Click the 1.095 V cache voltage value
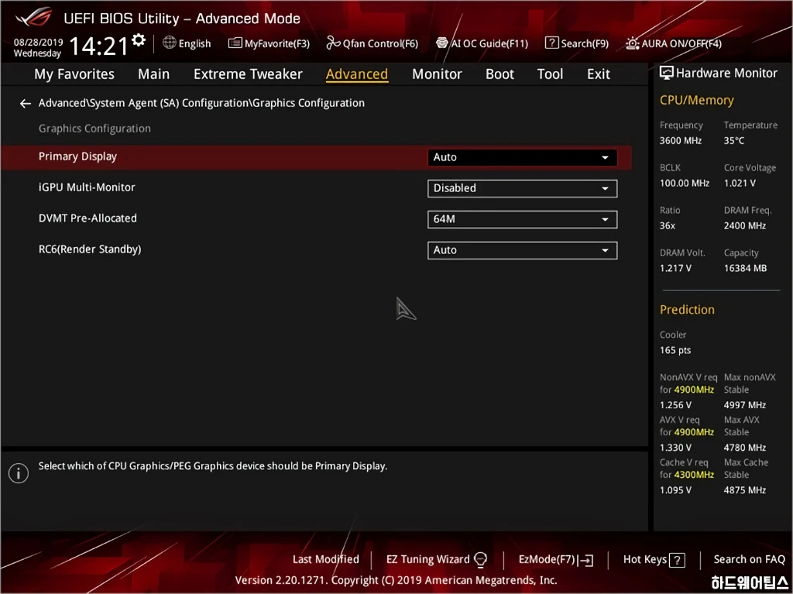This screenshot has width=793, height=594. pos(675,490)
